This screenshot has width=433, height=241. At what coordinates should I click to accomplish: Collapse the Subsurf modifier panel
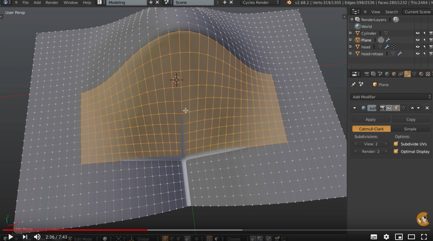point(354,108)
